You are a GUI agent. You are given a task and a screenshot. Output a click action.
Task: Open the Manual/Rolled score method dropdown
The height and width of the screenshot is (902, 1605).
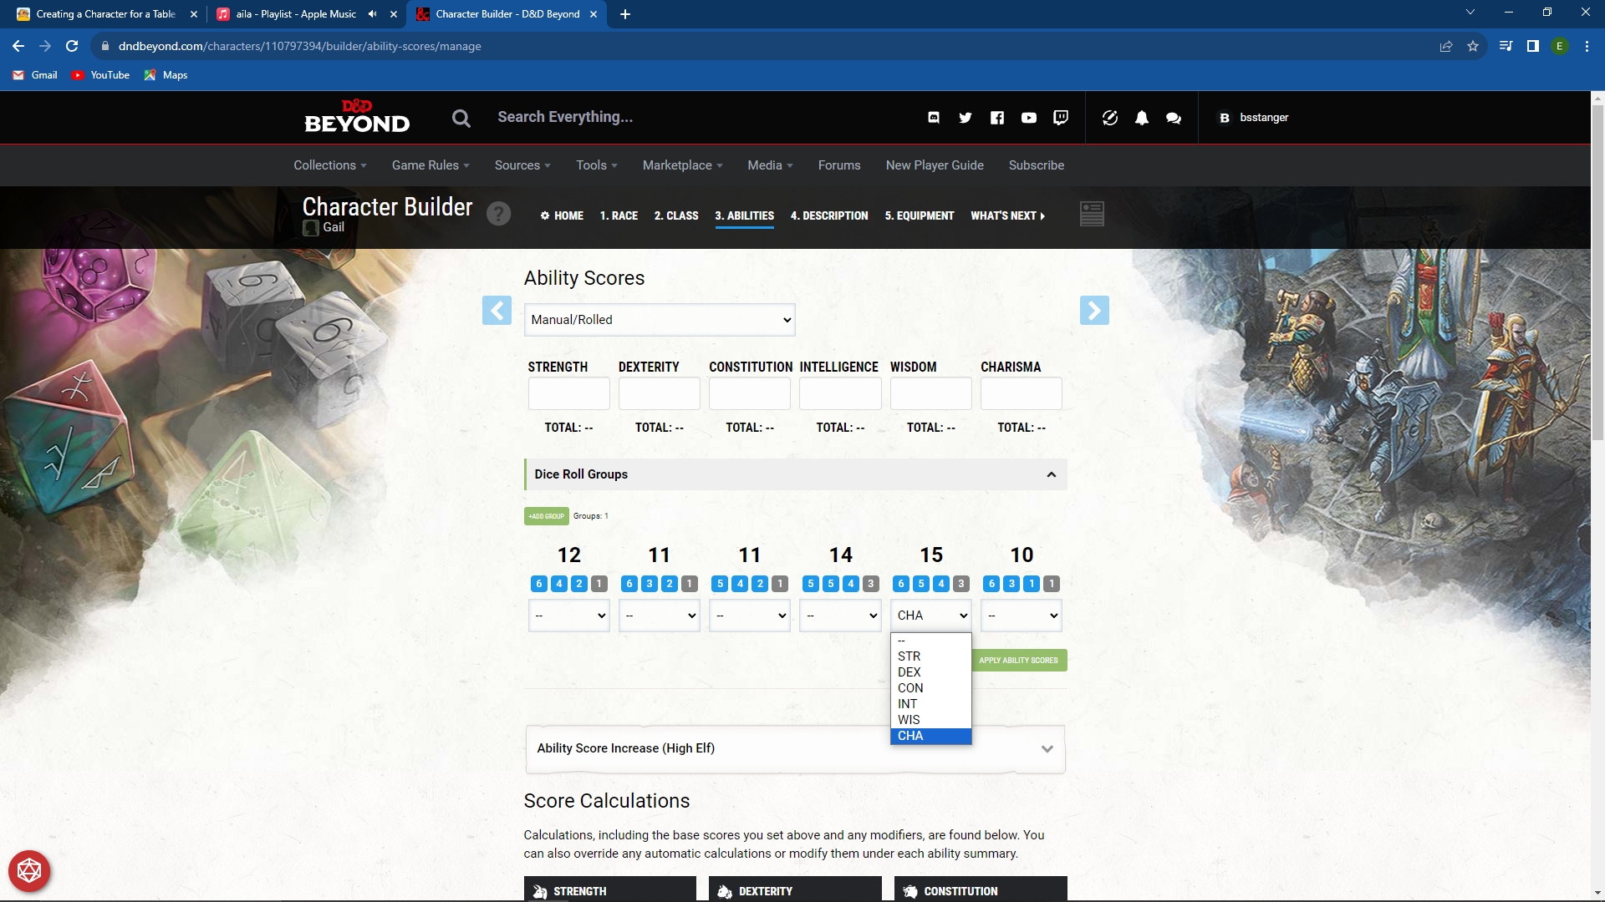659,319
